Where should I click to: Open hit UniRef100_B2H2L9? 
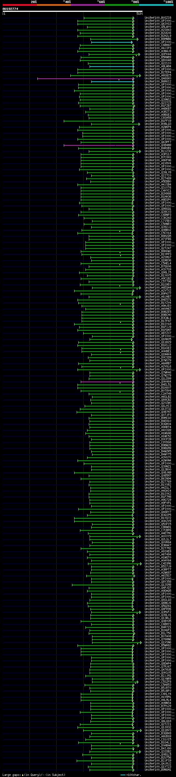click(x=158, y=36)
